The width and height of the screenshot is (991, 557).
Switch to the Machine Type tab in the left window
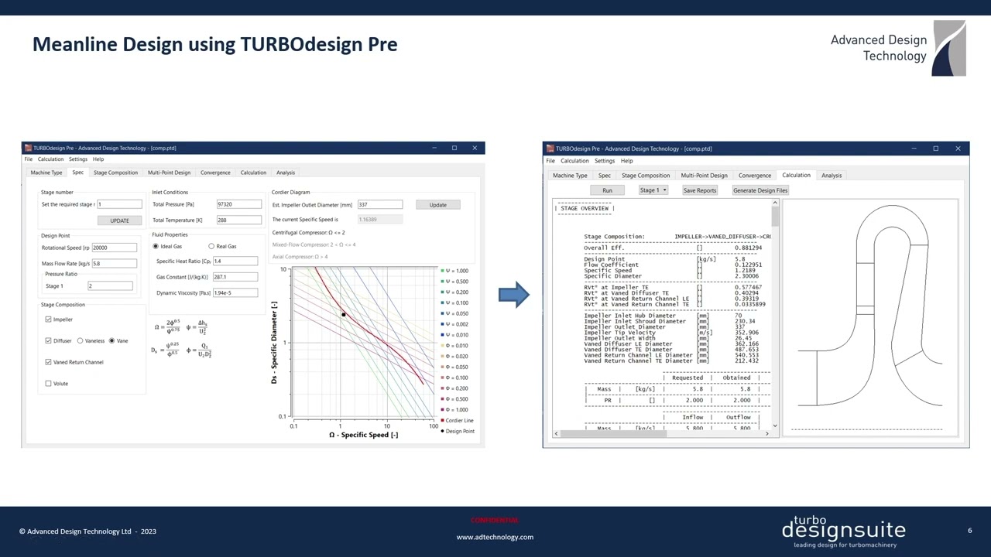[46, 173]
